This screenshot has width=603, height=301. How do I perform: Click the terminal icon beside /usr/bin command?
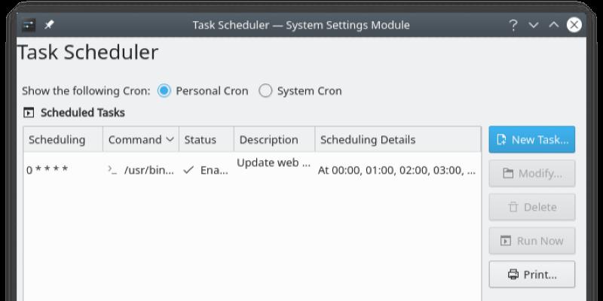(x=112, y=170)
